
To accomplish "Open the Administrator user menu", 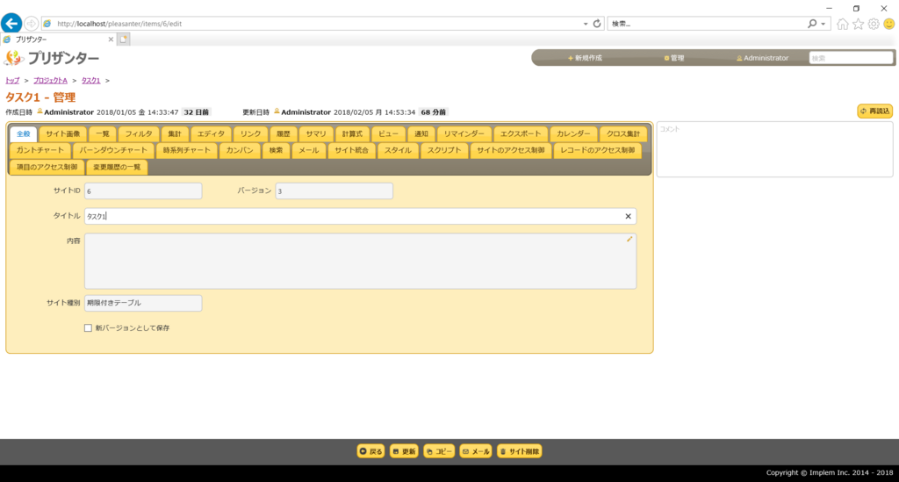I will (763, 58).
